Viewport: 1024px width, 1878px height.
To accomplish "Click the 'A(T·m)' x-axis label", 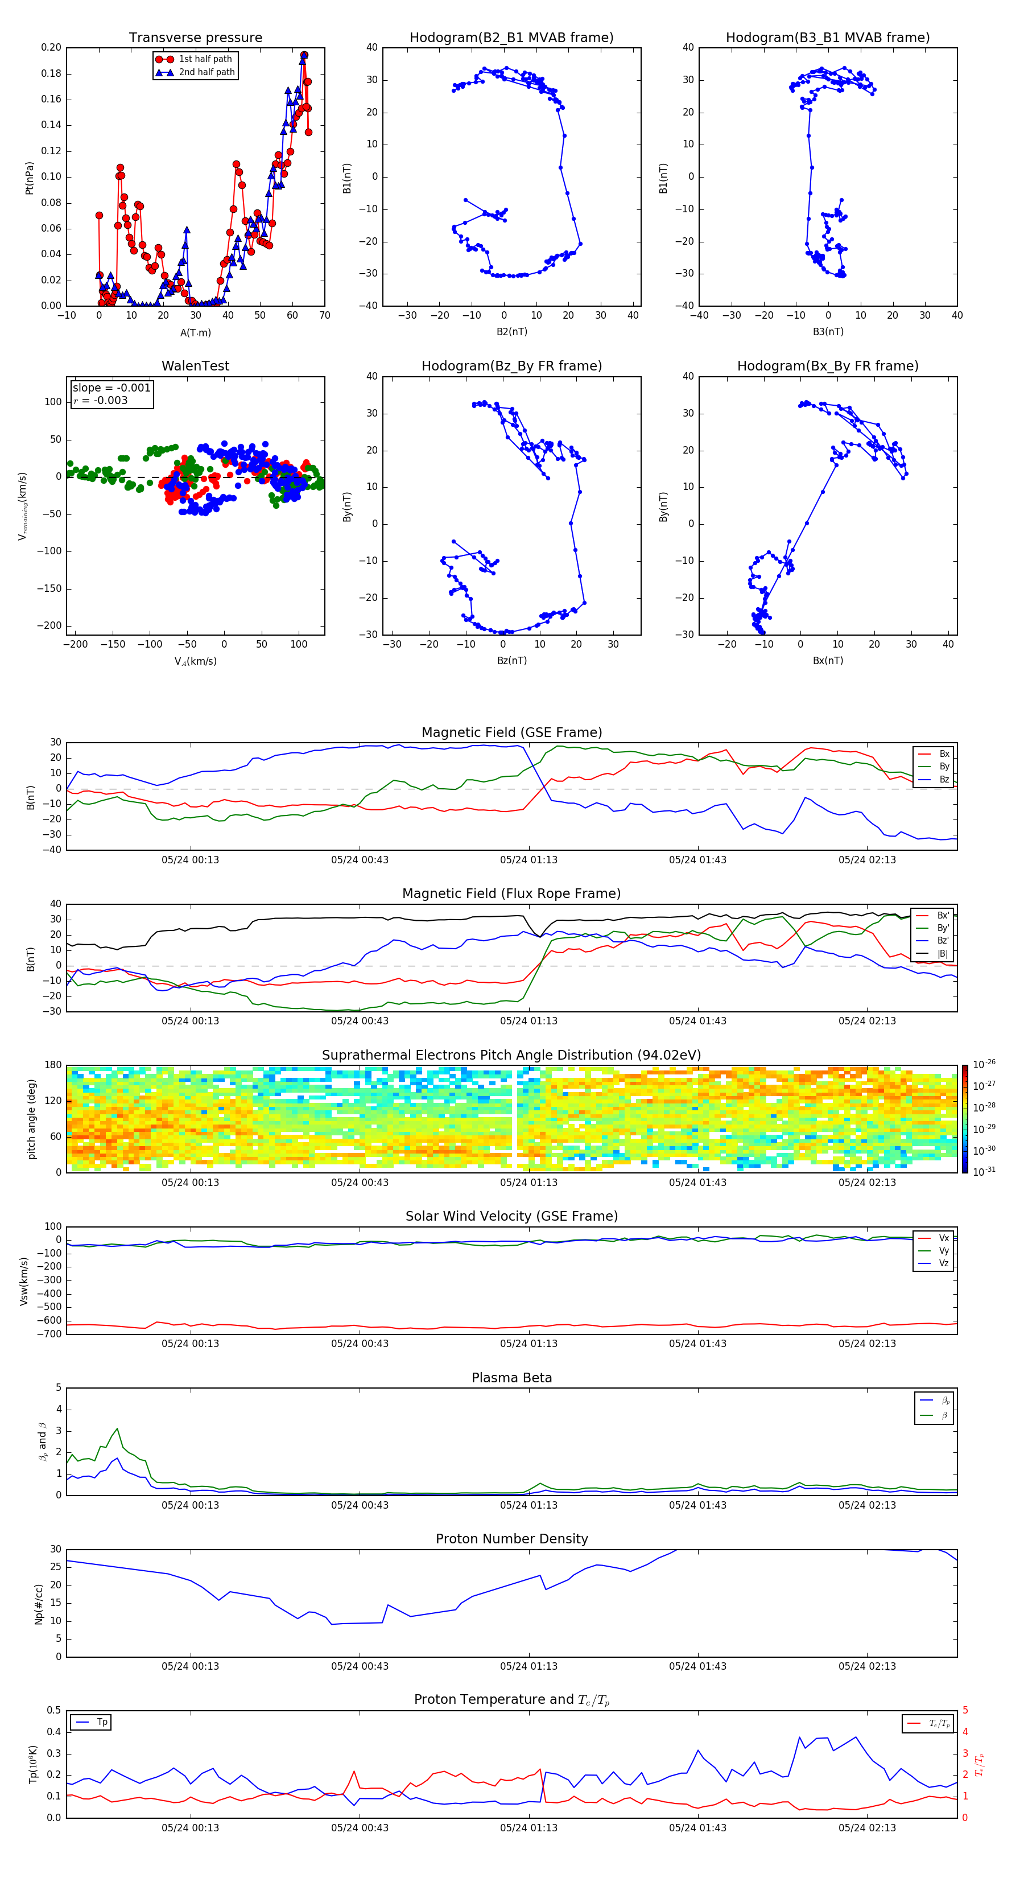I will point(195,333).
